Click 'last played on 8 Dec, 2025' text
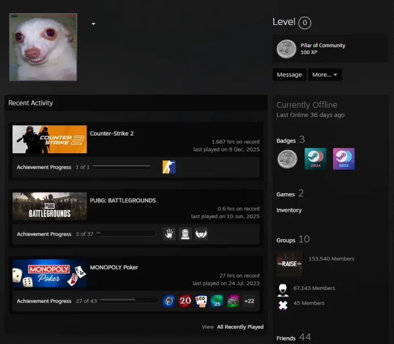Viewport: 394px width, 344px height. pos(227,149)
